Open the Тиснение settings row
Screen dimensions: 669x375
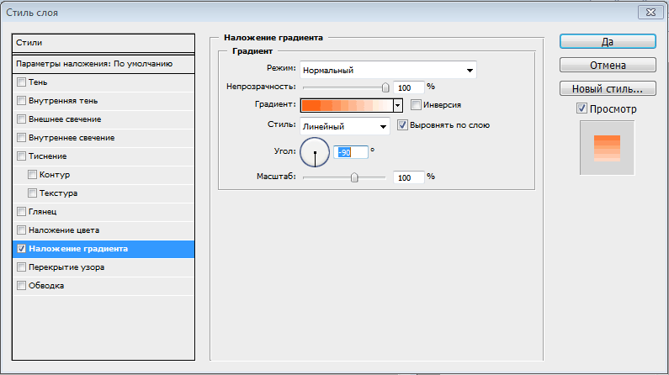point(104,156)
